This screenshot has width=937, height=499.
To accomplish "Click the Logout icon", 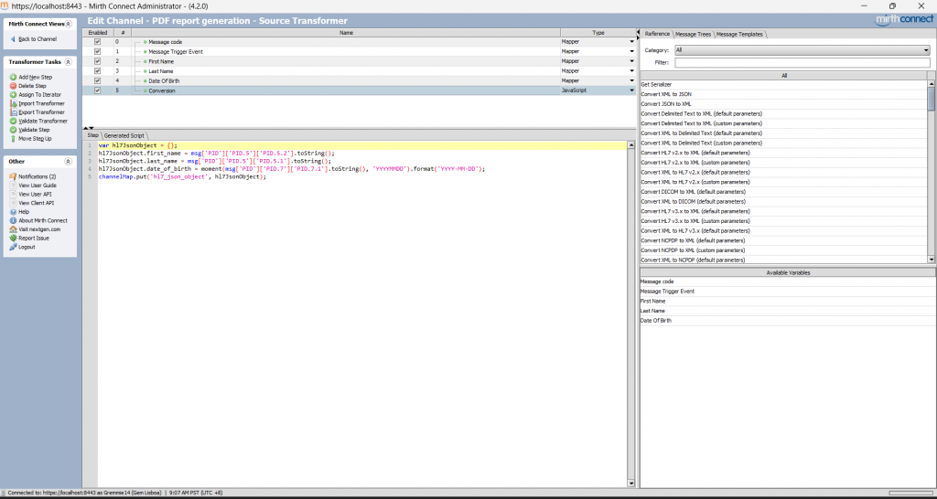I will click(13, 247).
